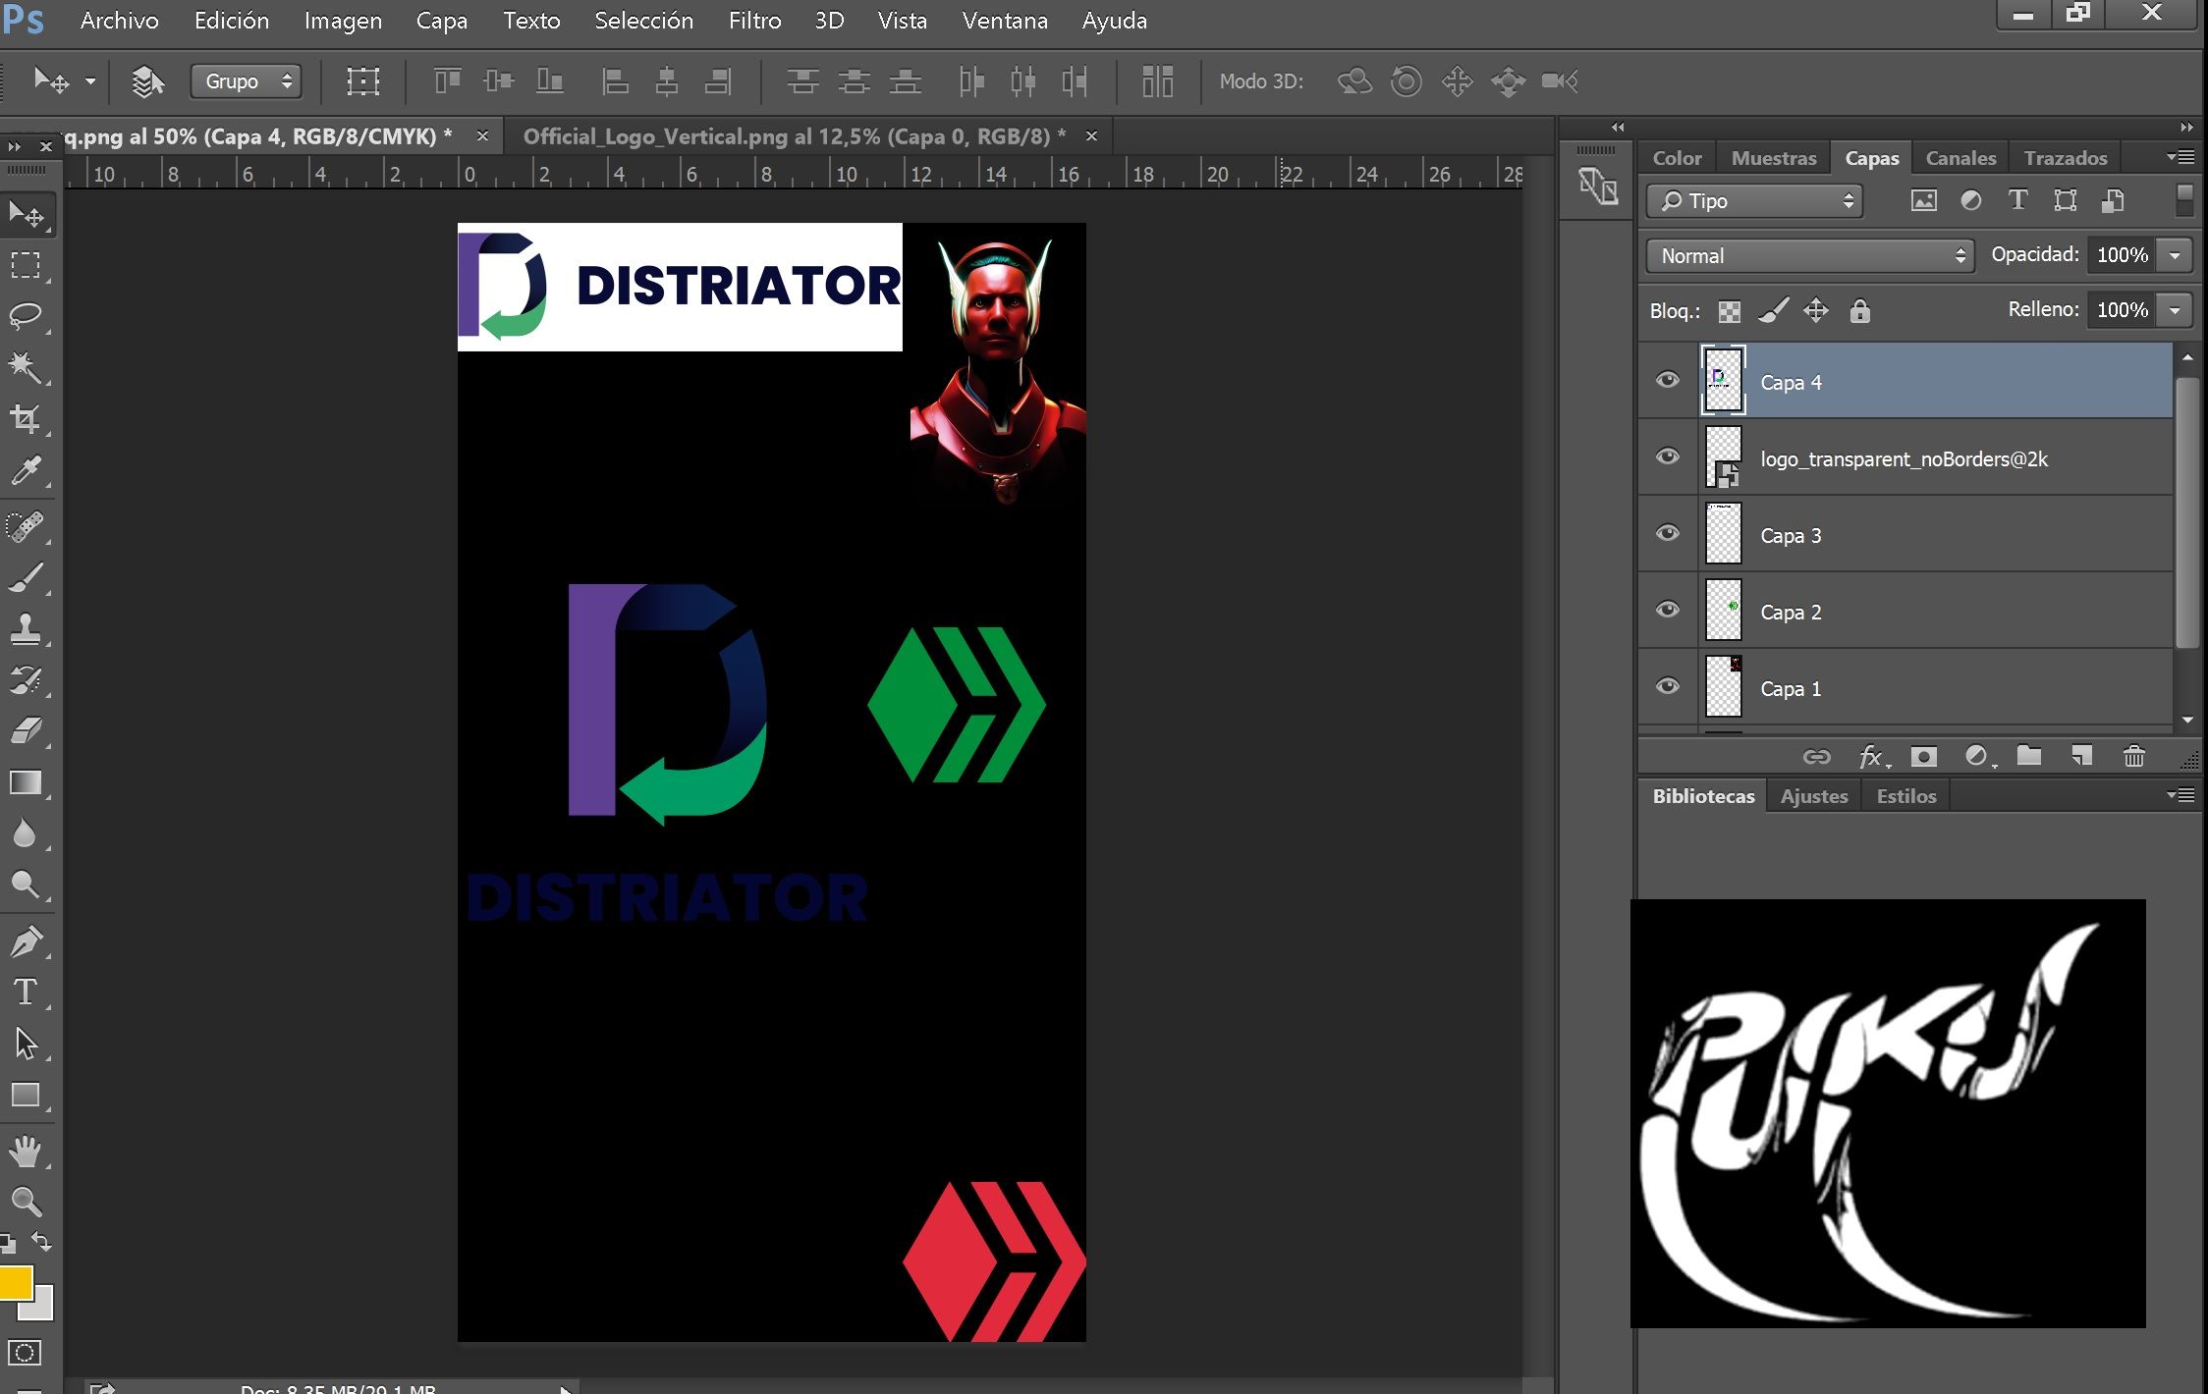Select the History Brush tool
Image resolution: width=2208 pixels, height=1394 pixels.
[26, 679]
